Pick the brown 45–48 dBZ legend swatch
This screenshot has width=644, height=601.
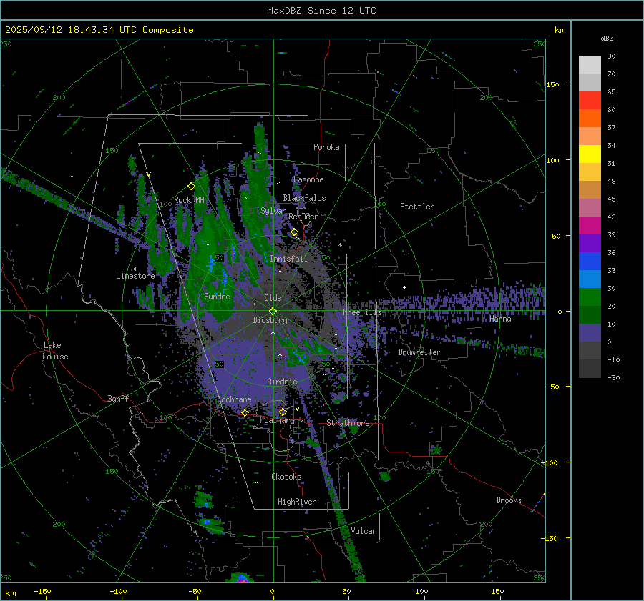(590, 190)
